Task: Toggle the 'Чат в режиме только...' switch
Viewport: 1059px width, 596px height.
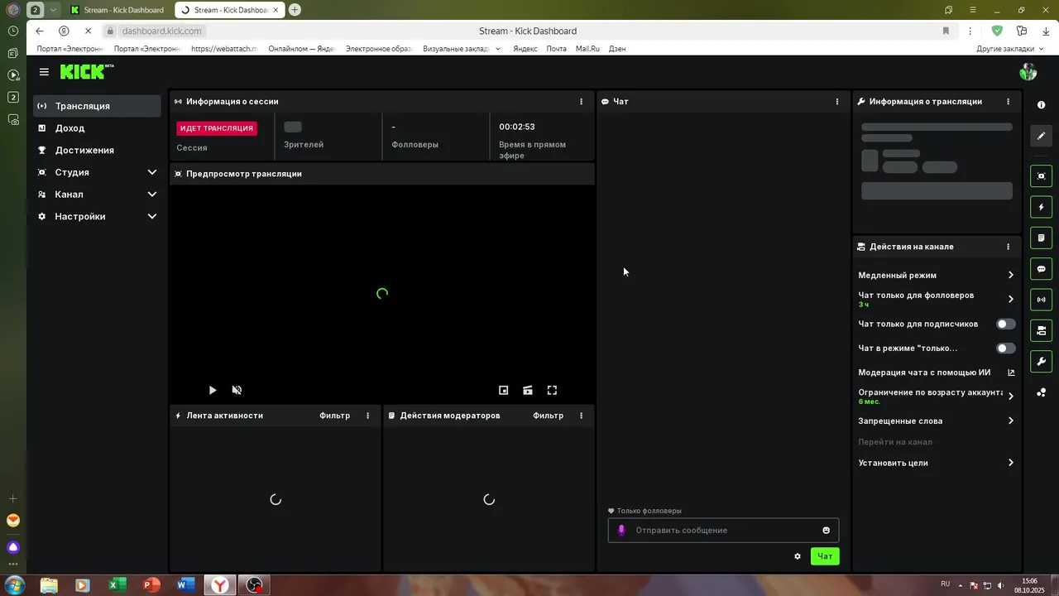Action: click(1006, 348)
